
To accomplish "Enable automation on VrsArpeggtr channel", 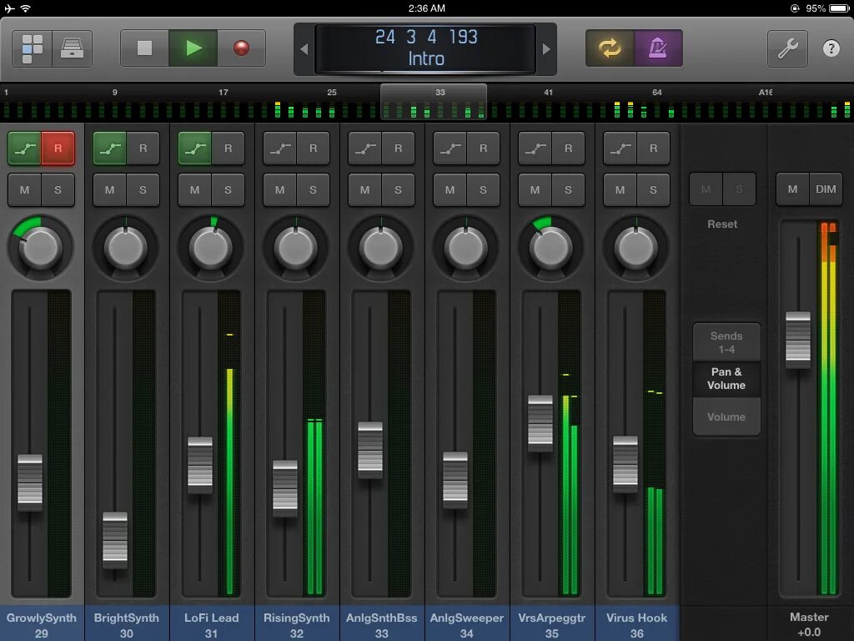I will pos(535,149).
